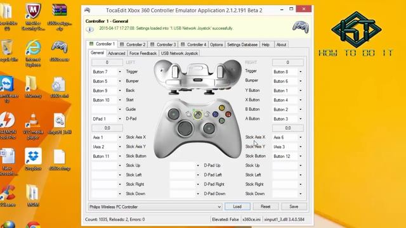Click the Reset button
The height and width of the screenshot is (228, 406).
click(x=266, y=206)
